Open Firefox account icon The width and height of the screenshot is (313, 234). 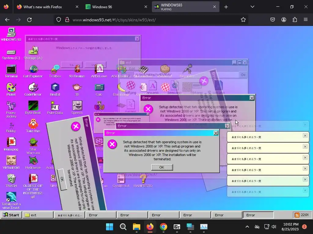[284, 19]
